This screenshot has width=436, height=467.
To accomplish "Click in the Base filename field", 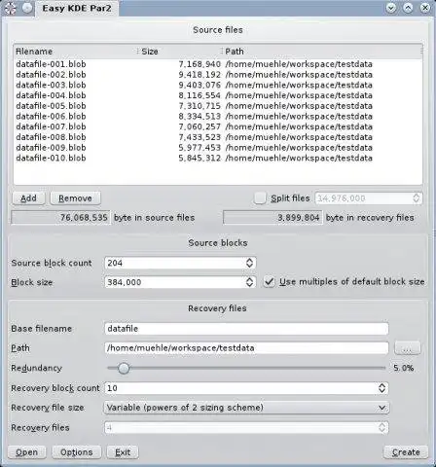I will click(x=246, y=329).
